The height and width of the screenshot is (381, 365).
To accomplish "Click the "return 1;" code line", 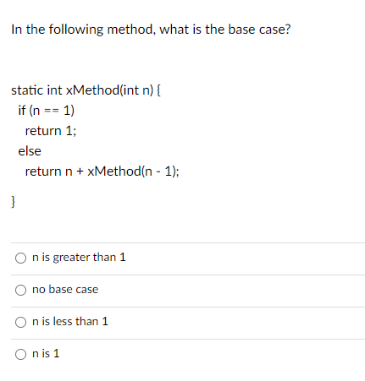I will coord(51,131).
